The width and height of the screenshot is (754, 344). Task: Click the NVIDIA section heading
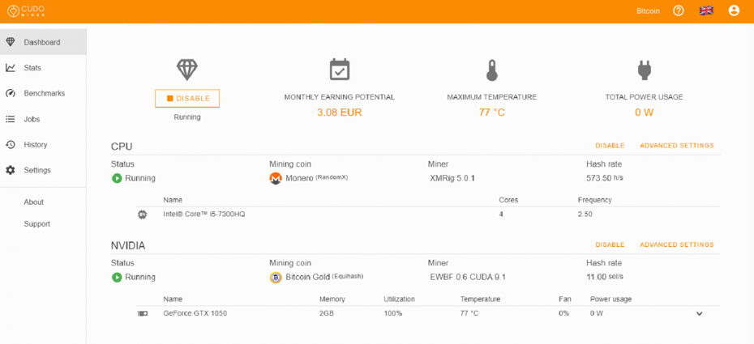tap(128, 245)
